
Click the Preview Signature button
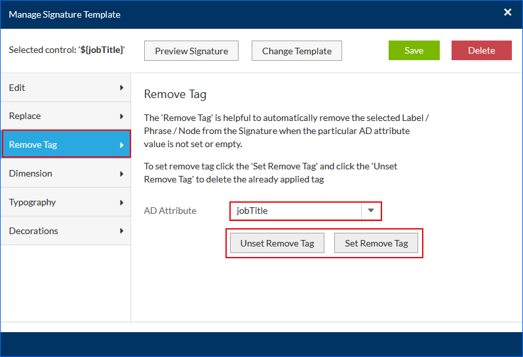191,51
